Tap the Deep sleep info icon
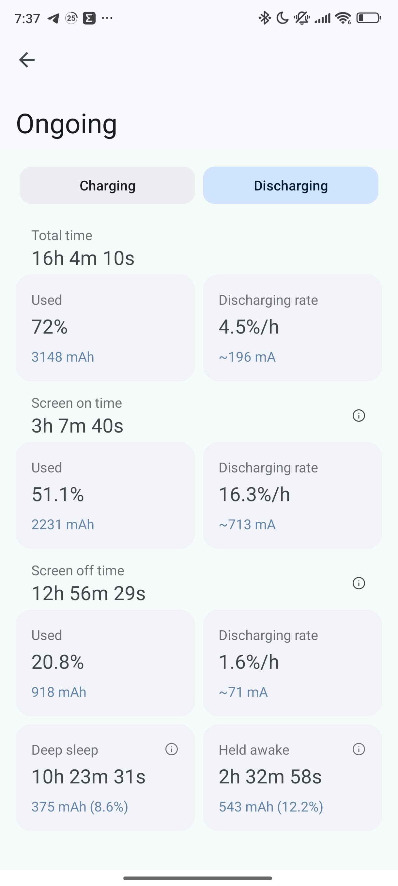Screen dimensions: 398x886 [171, 749]
